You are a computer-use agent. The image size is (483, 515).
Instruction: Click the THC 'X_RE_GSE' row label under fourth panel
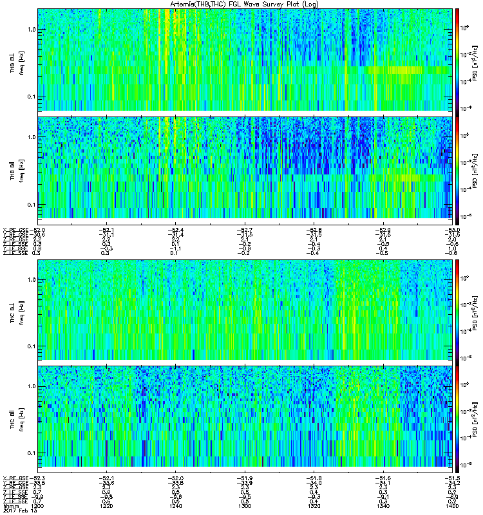15,478
